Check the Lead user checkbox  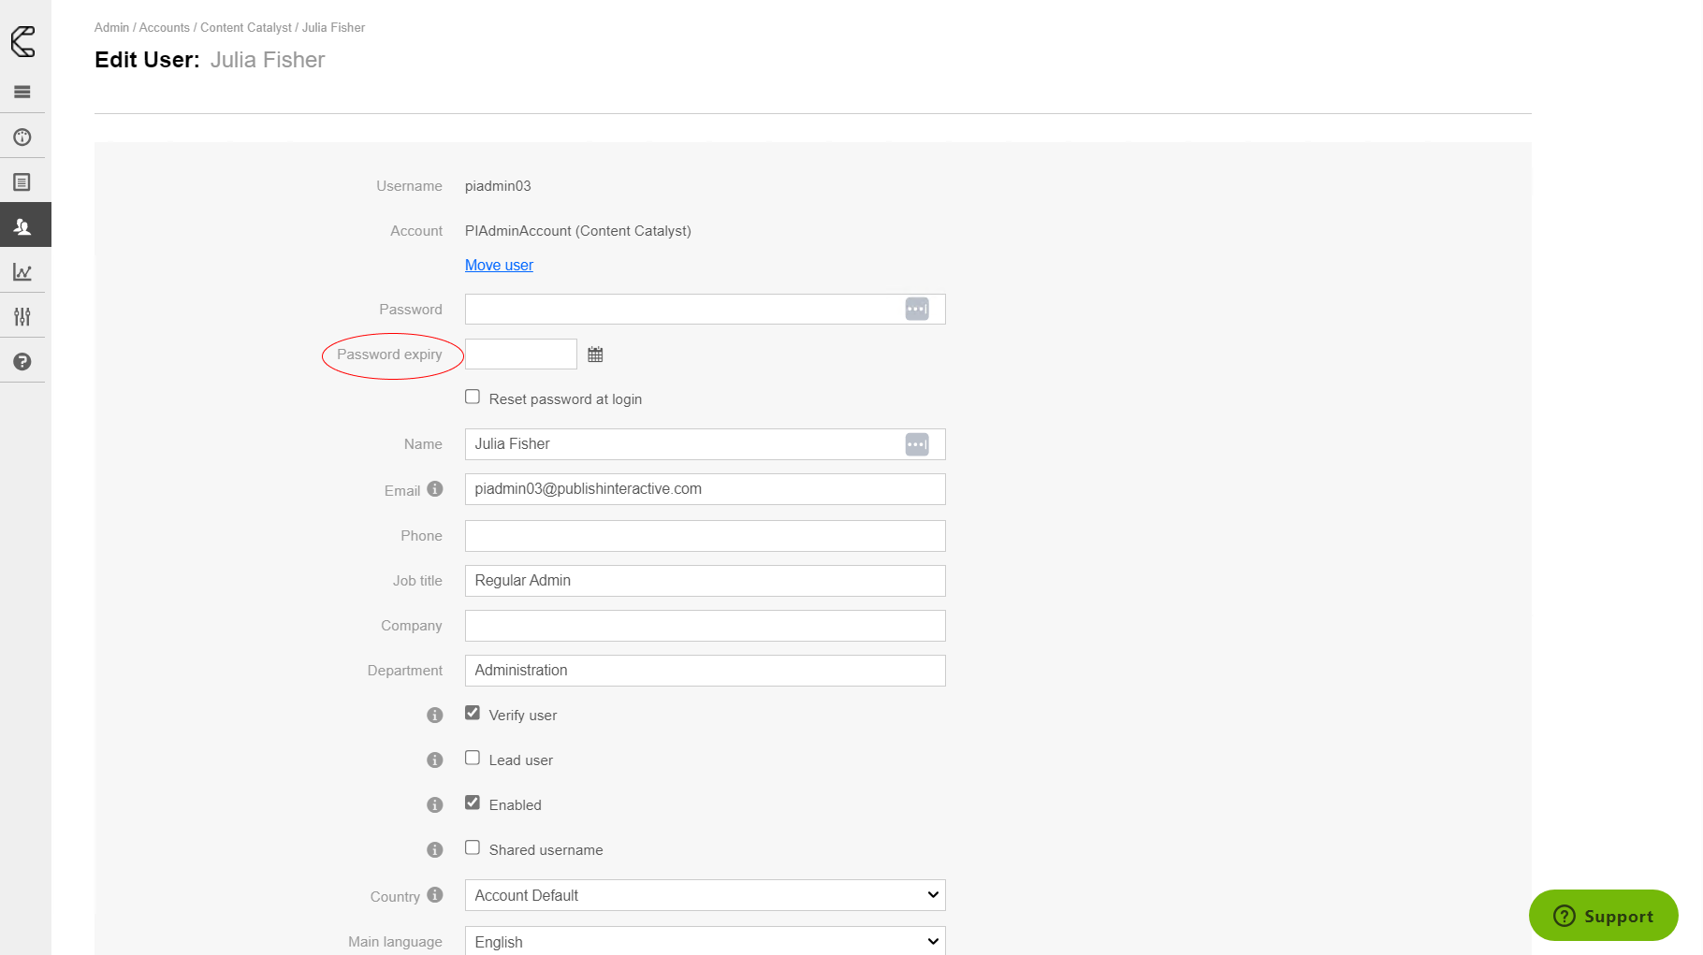473,759
